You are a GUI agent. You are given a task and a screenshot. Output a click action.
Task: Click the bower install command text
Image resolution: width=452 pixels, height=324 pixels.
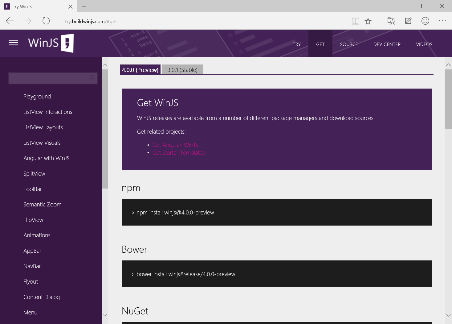183,274
